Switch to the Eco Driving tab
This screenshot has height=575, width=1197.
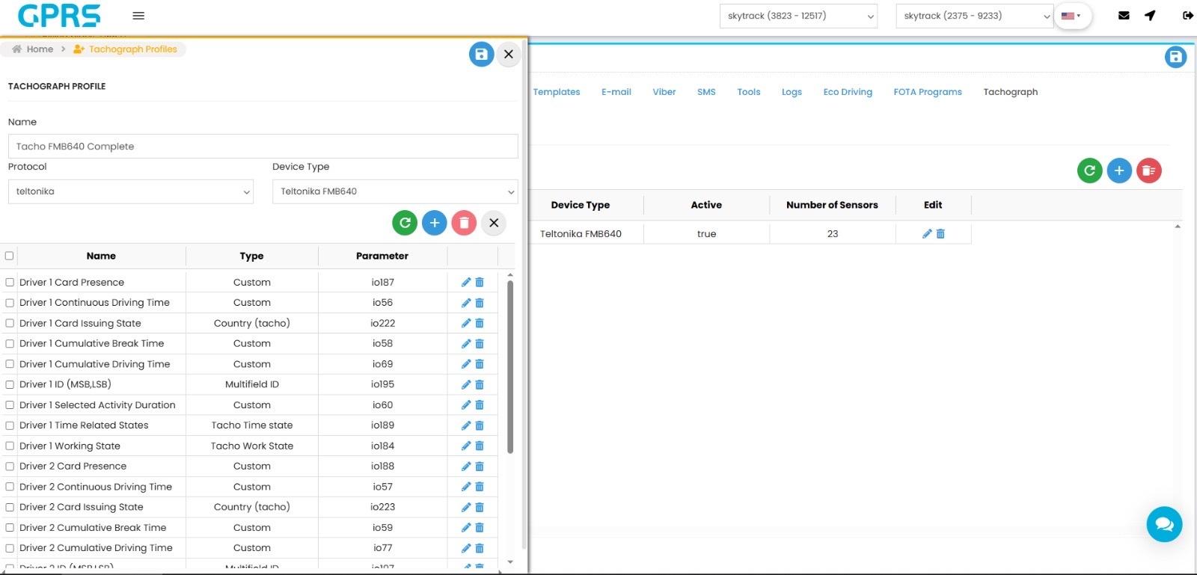pyautogui.click(x=848, y=92)
